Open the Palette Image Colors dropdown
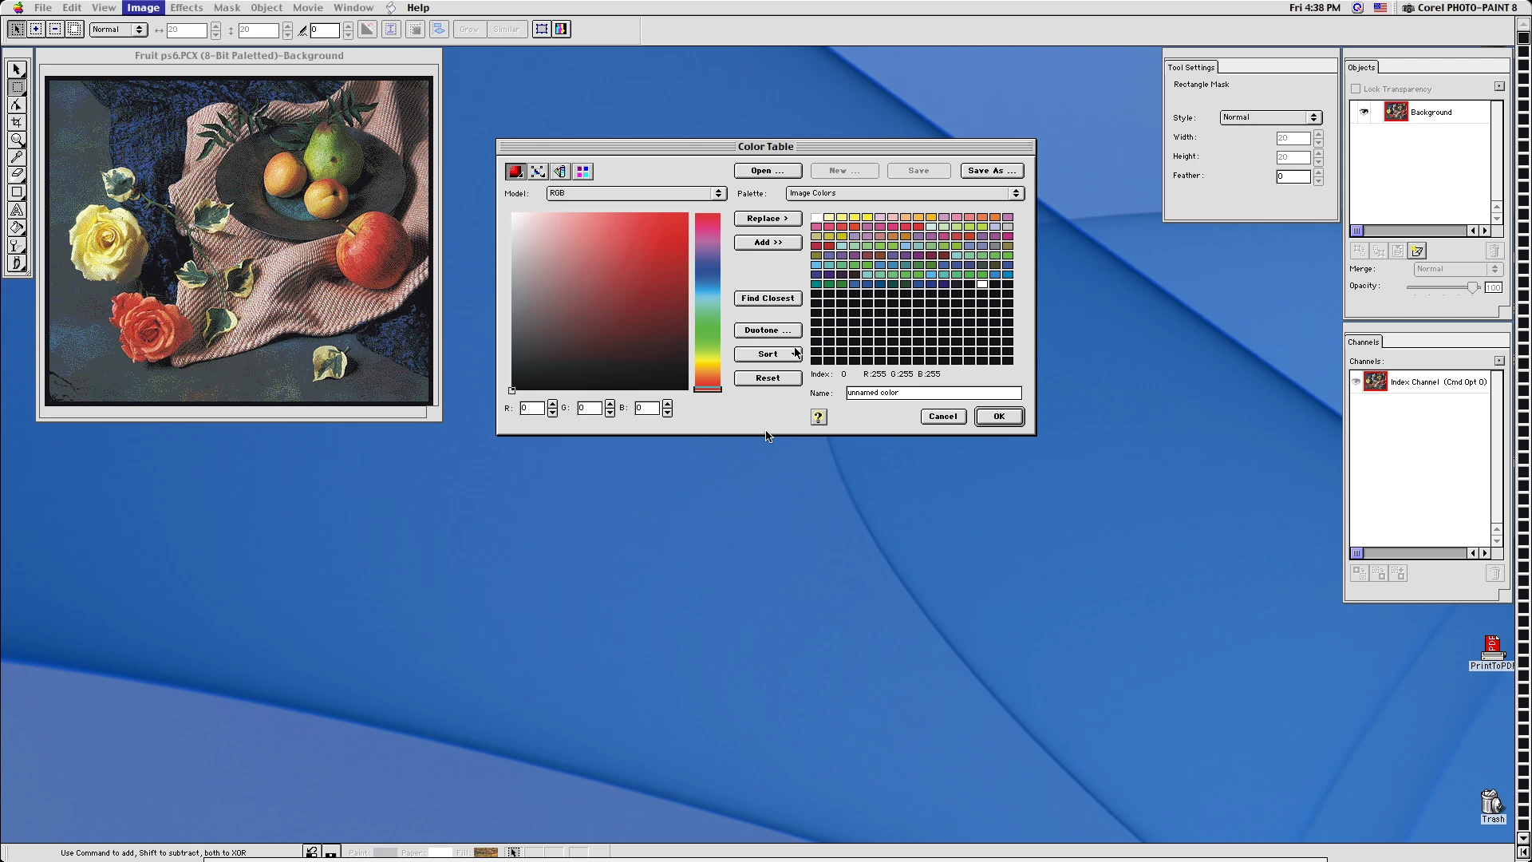The image size is (1532, 862). click(905, 193)
